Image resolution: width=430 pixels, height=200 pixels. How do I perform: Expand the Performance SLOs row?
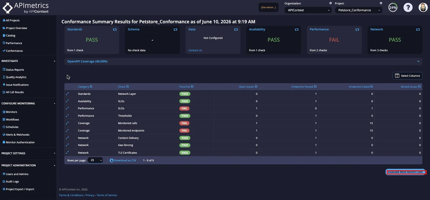click(x=67, y=108)
